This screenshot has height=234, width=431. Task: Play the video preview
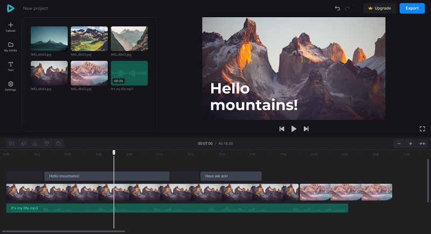coord(294,129)
